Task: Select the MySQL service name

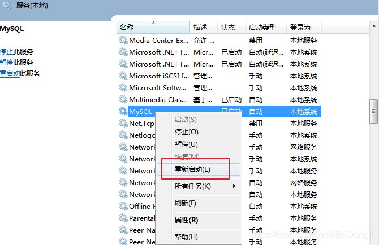Action: click(141, 111)
